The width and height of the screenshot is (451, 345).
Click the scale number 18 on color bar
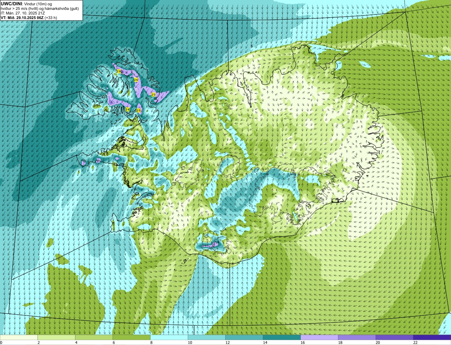(340, 343)
